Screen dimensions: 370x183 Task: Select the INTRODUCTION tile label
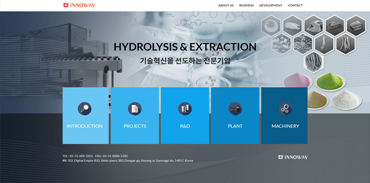[85, 126]
